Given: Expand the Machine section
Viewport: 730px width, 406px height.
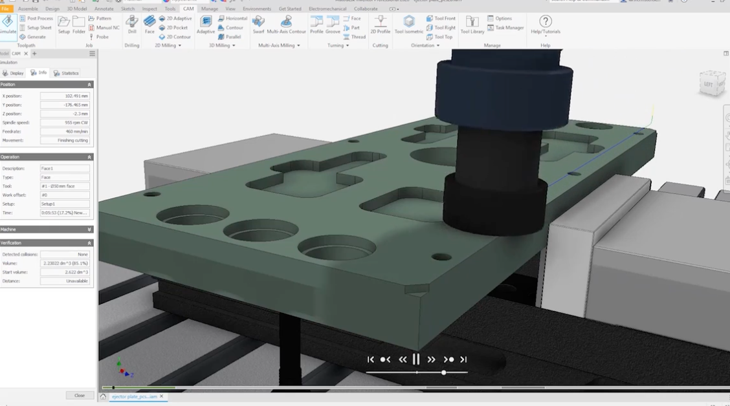Looking at the screenshot, I should click(89, 230).
